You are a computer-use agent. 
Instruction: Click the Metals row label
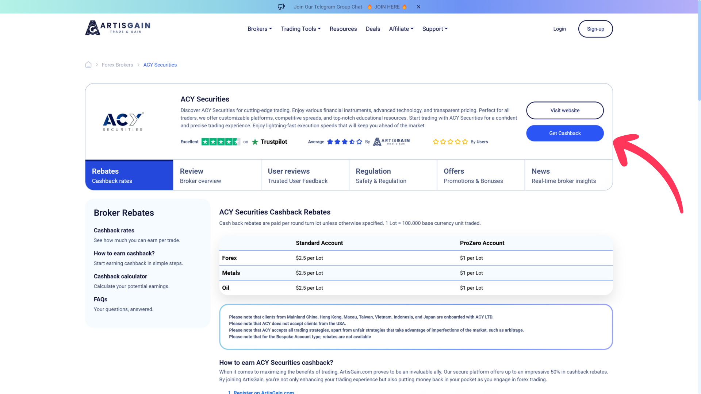pos(231,273)
